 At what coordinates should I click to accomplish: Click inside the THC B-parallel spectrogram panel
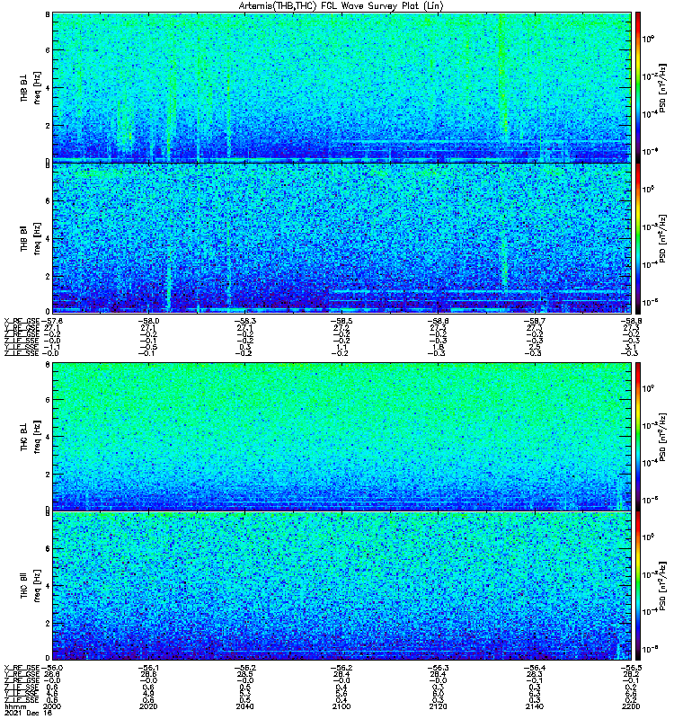coord(342,586)
